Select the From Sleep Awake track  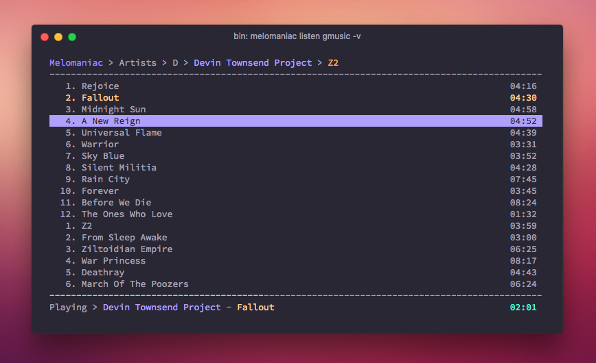[x=296, y=238]
